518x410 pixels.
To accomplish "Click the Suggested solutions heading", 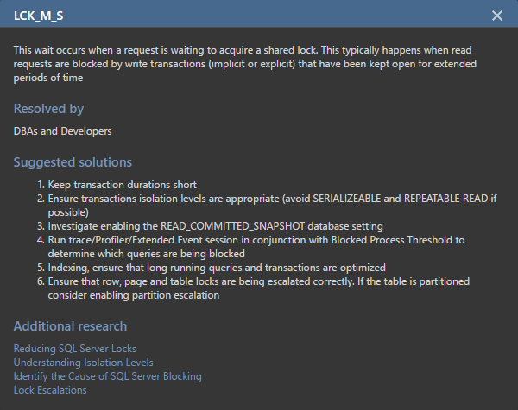I will (x=73, y=162).
